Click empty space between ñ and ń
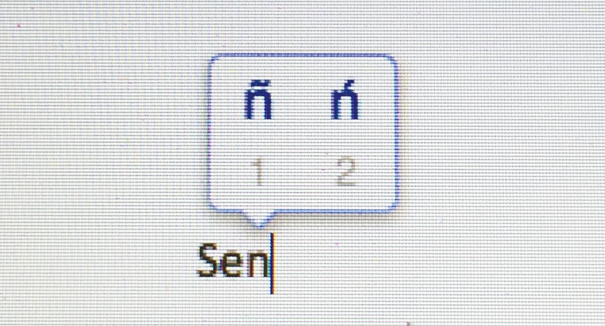Viewport: 605px width, 326px height. coord(301,102)
